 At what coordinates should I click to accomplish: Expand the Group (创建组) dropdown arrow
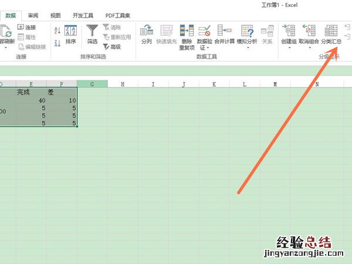point(289,48)
